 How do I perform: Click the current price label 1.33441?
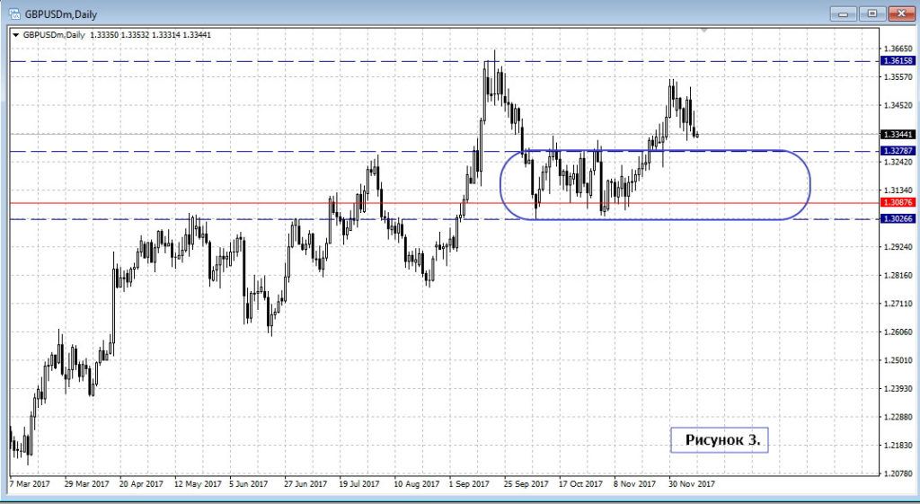click(898, 134)
